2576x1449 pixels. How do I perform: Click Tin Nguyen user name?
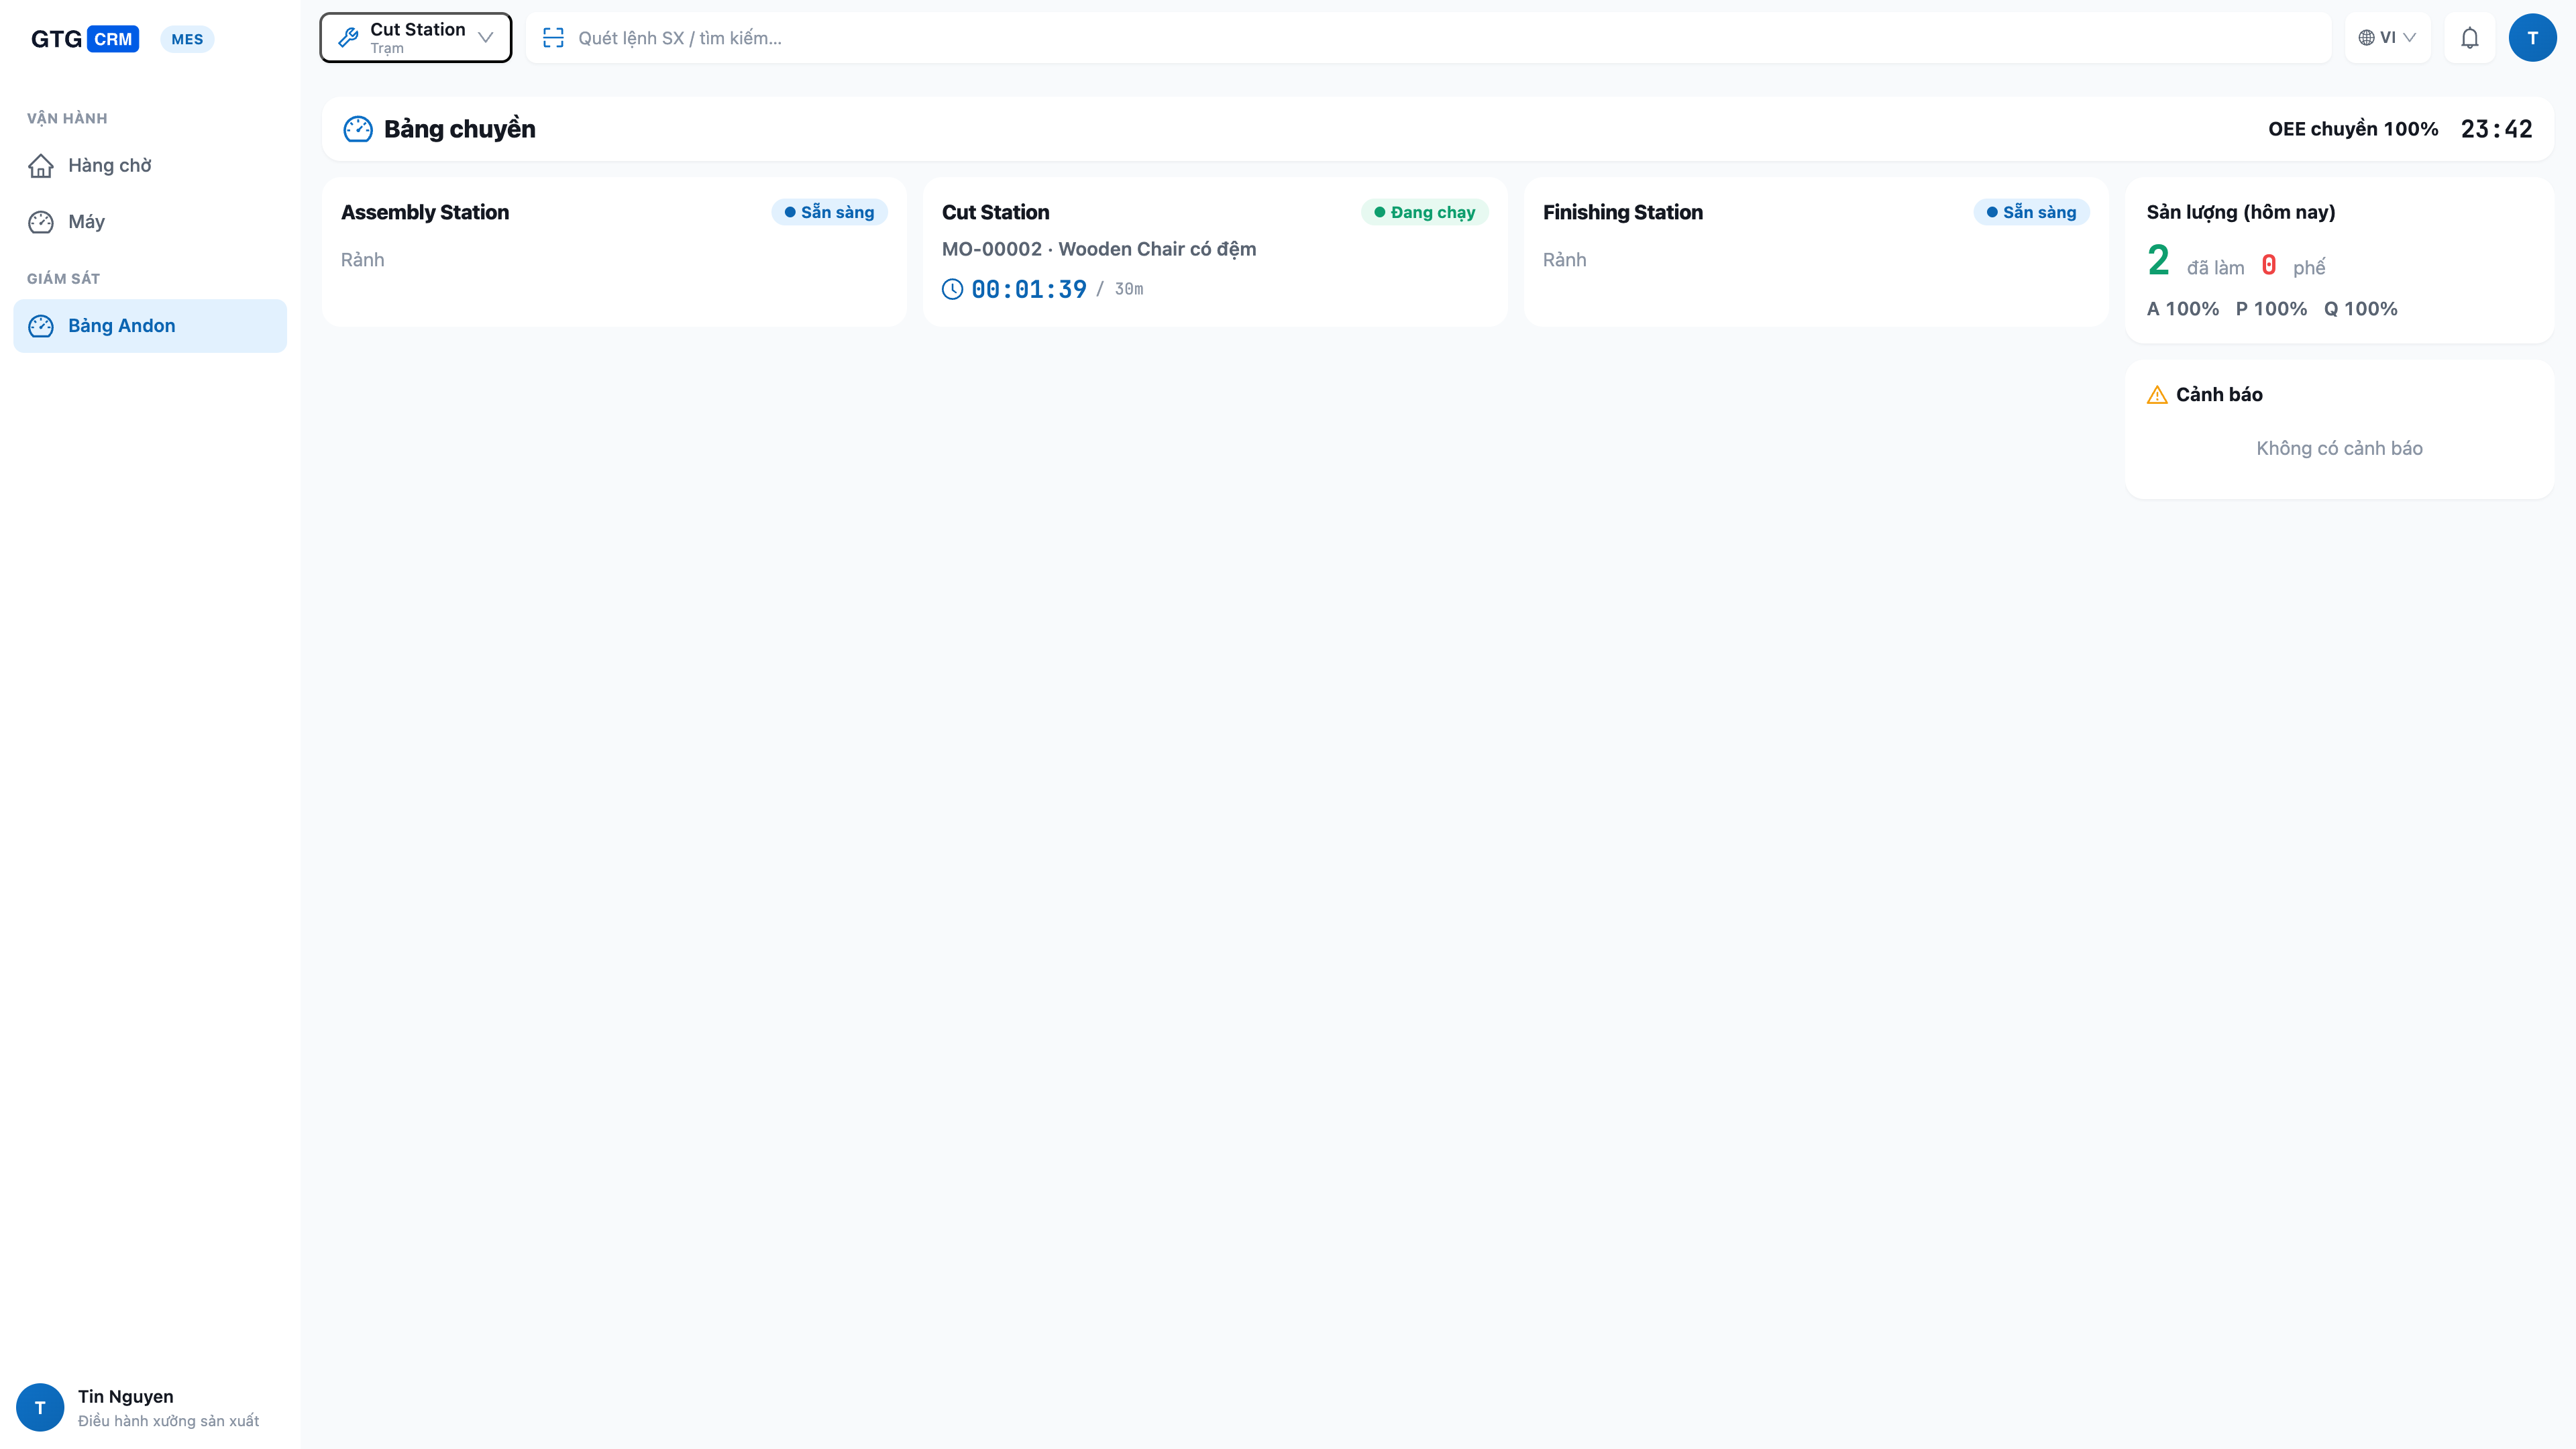pyautogui.click(x=125, y=1396)
